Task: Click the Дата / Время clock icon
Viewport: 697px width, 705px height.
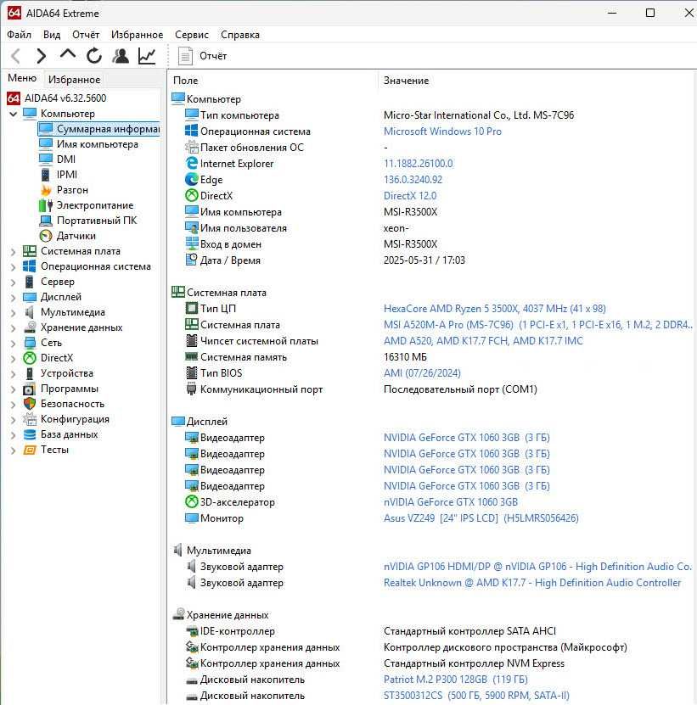Action: tap(192, 260)
